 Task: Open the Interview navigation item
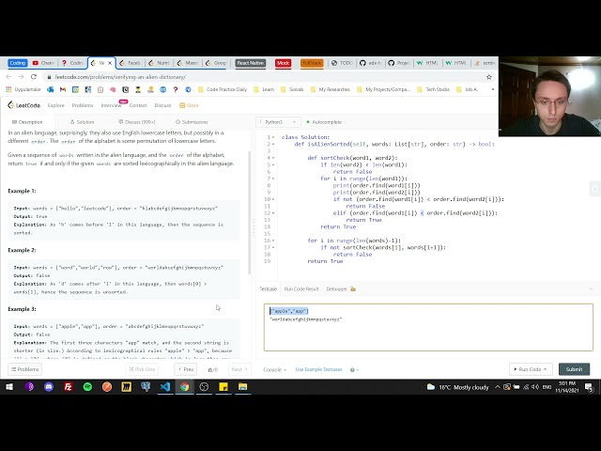111,105
